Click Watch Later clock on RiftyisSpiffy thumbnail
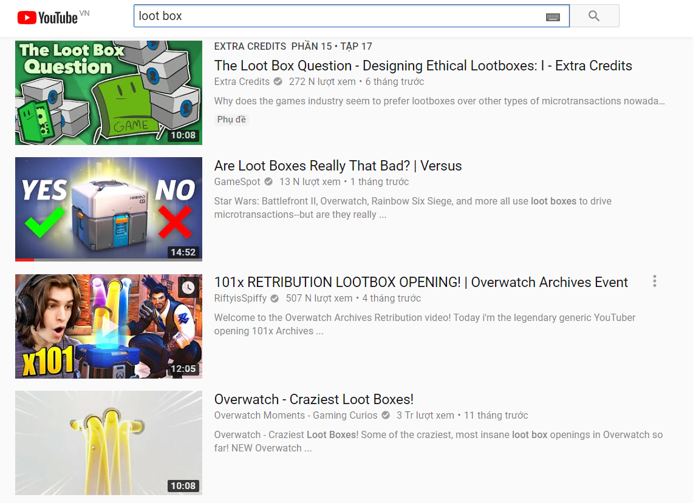The height and width of the screenshot is (503, 693). tap(188, 288)
